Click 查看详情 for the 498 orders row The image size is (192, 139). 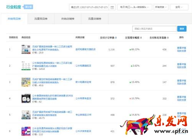point(182,113)
